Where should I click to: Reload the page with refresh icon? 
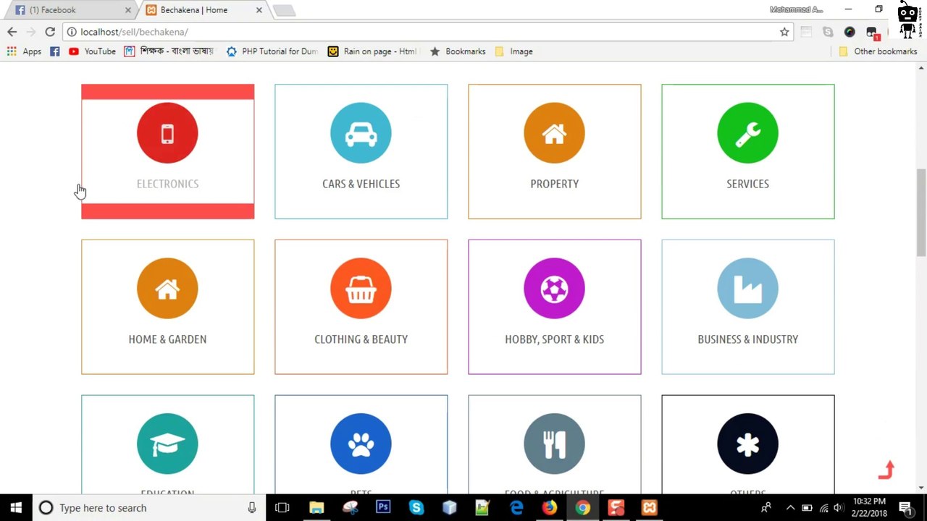pos(50,32)
